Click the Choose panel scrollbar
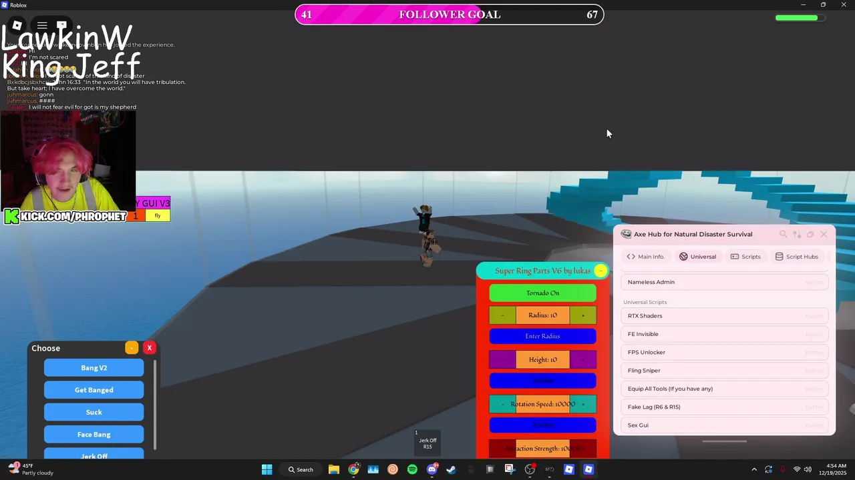 155,405
